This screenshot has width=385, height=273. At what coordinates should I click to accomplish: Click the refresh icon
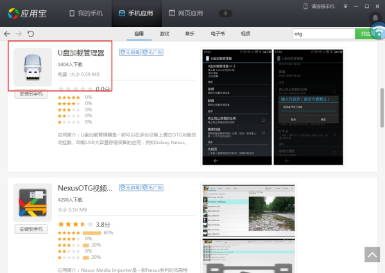click(x=30, y=33)
